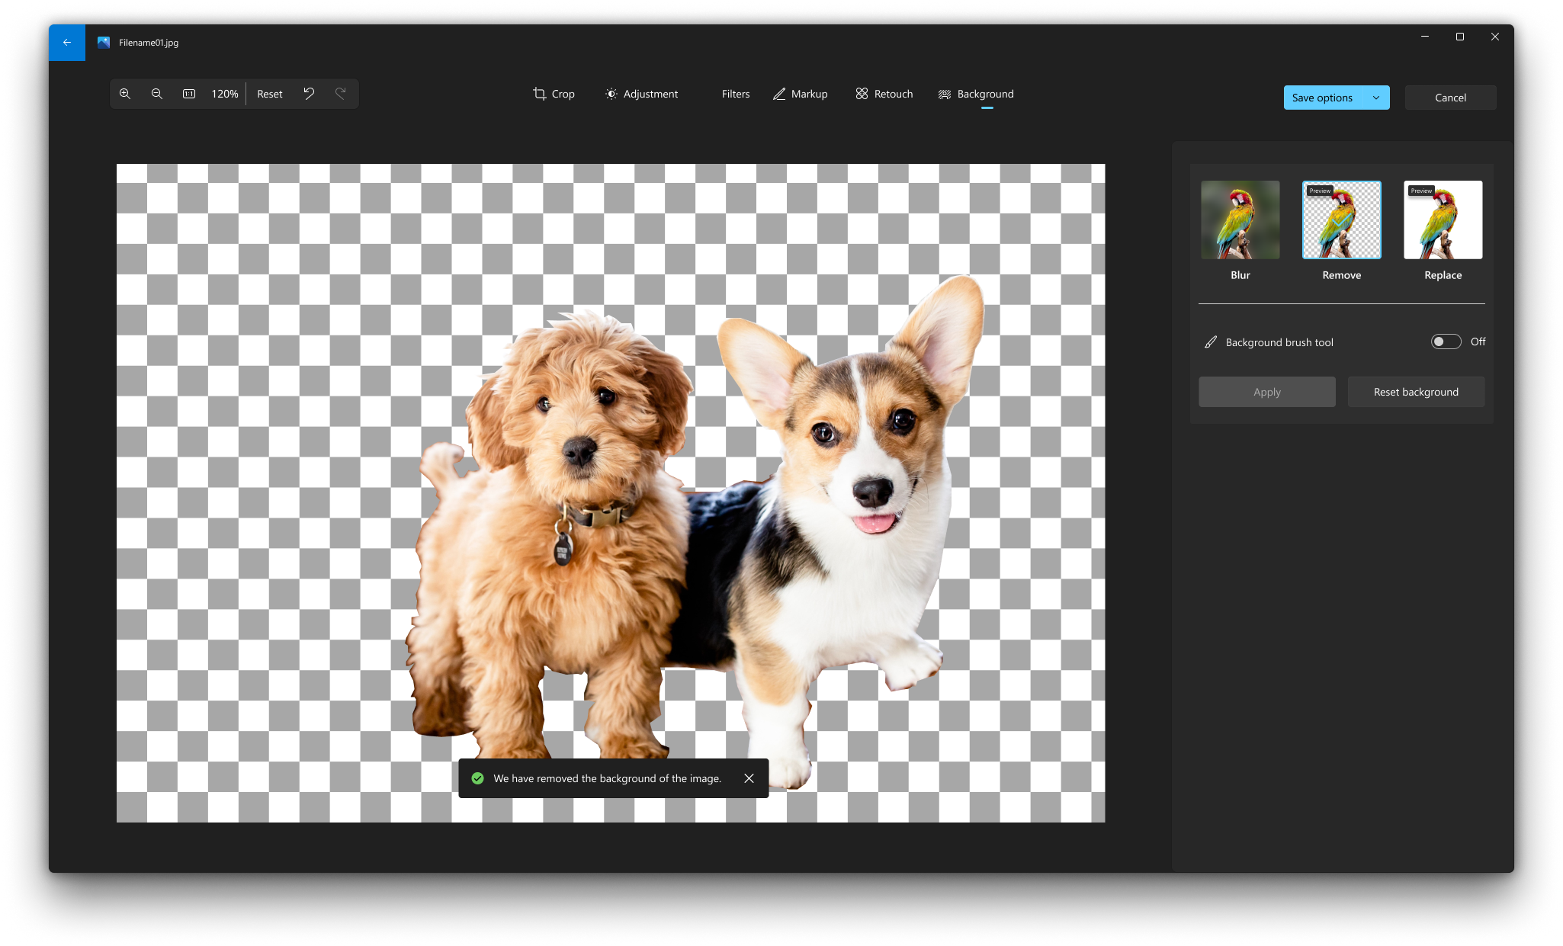Select the Crop tool
The image size is (1563, 946).
554,94
